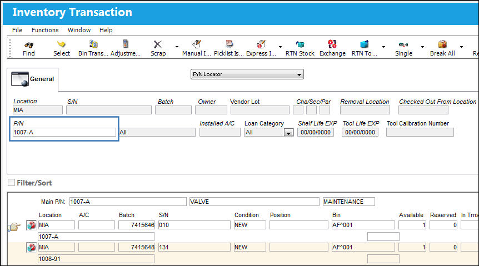Switch to the General tab
Image resolution: width=479 pixels, height=266 pixels.
[x=32, y=79]
